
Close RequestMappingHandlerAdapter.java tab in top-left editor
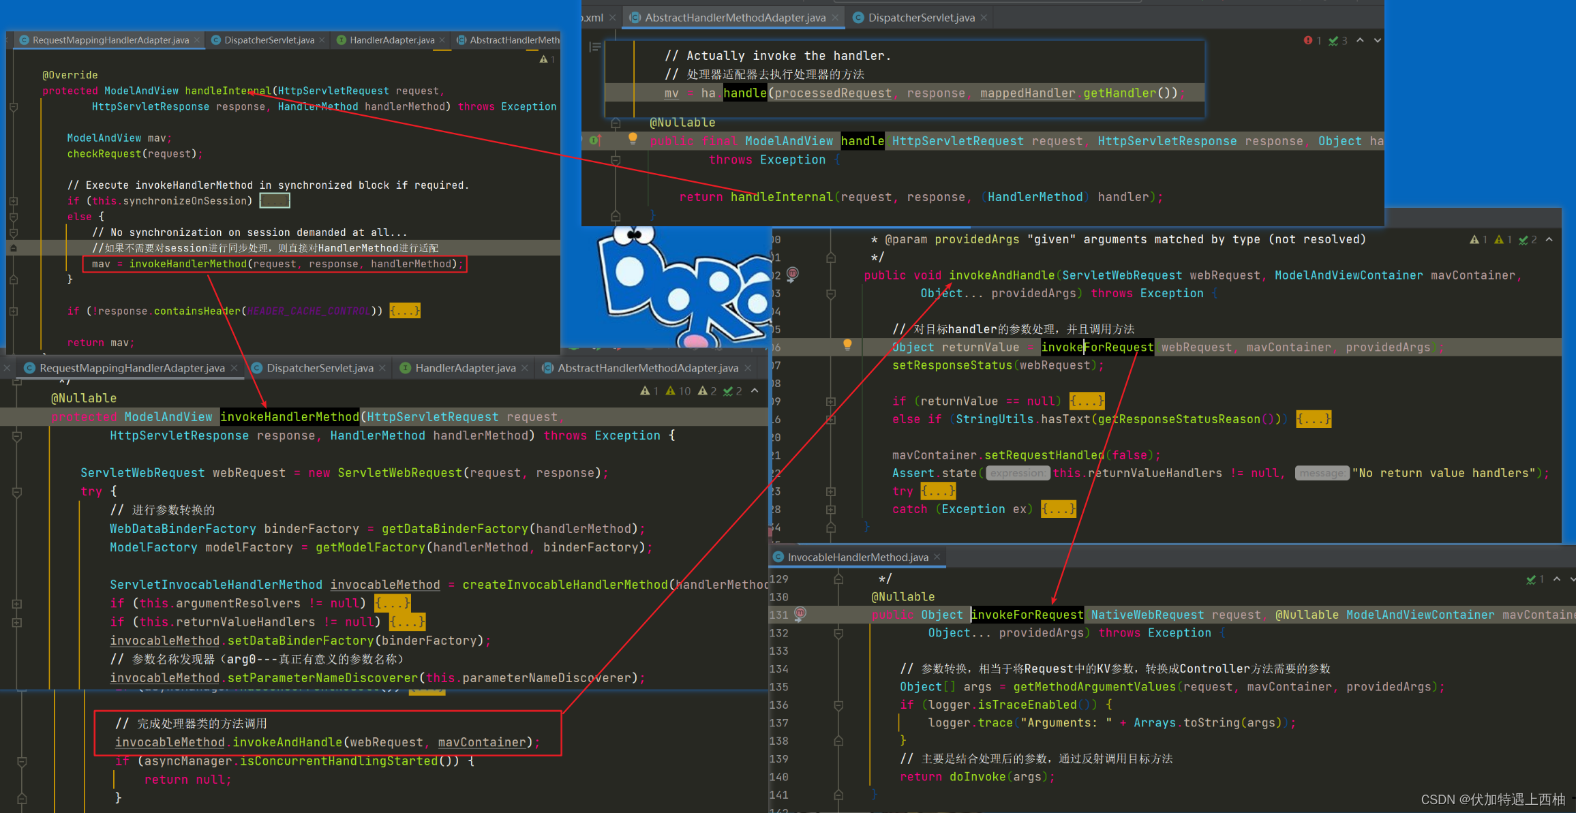point(197,40)
